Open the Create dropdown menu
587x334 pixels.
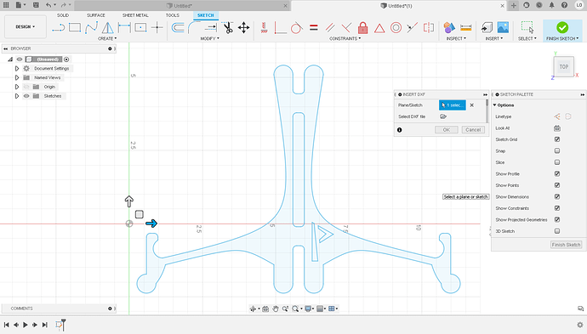(x=107, y=38)
